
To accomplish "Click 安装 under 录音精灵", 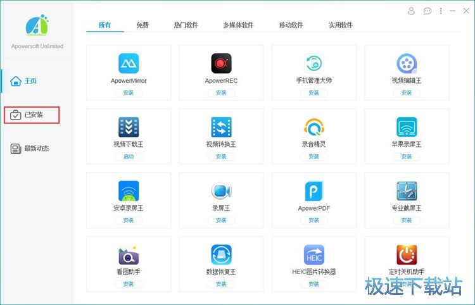I will [x=314, y=157].
